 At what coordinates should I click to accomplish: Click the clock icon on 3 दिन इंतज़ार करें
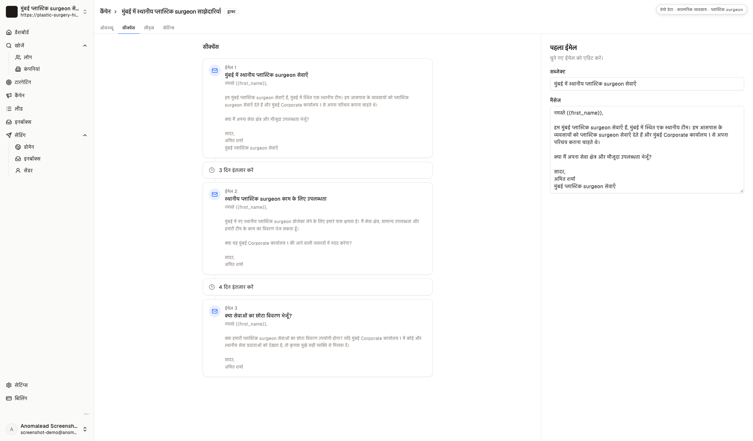pyautogui.click(x=212, y=170)
